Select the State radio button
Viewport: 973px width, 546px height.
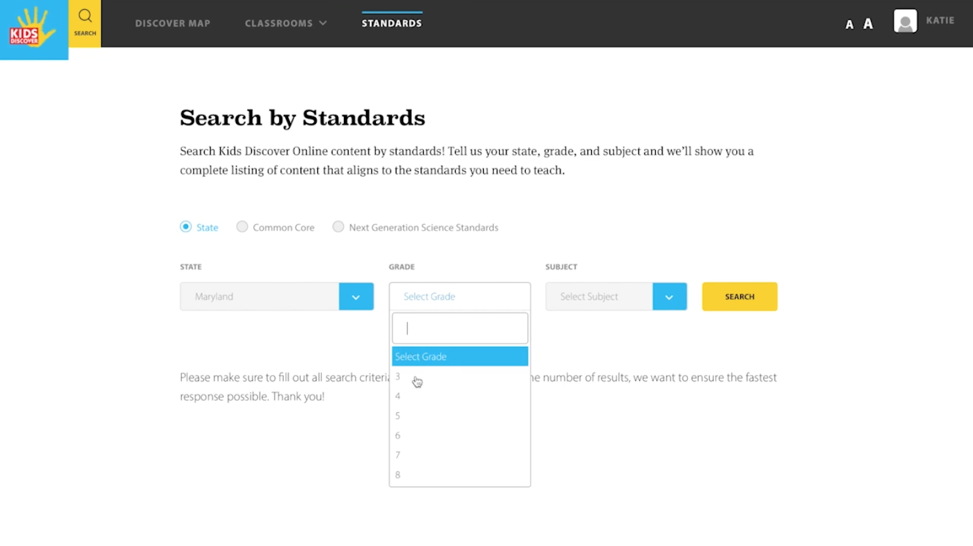pos(186,227)
